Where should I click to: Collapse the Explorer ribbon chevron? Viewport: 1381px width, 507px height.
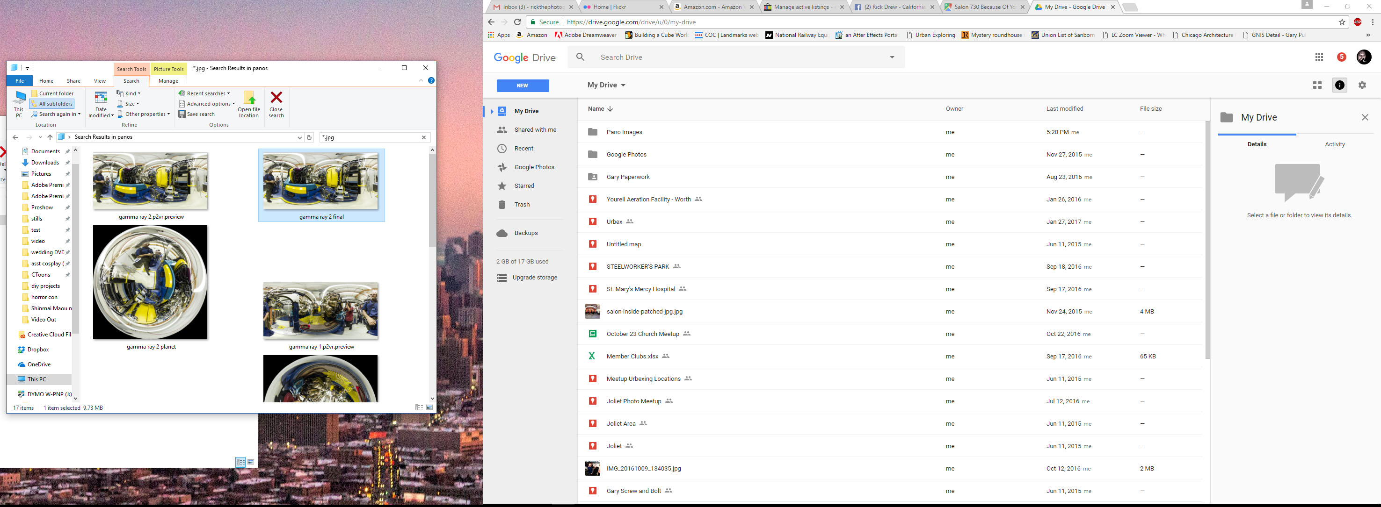click(x=421, y=80)
